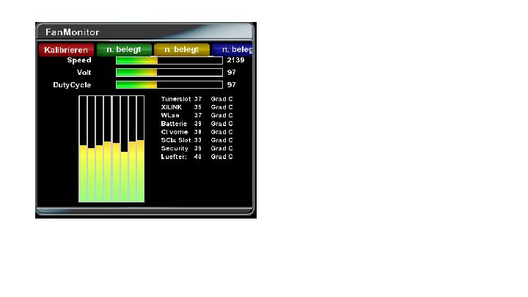Select the SCIx Slot temperature row

[197, 140]
